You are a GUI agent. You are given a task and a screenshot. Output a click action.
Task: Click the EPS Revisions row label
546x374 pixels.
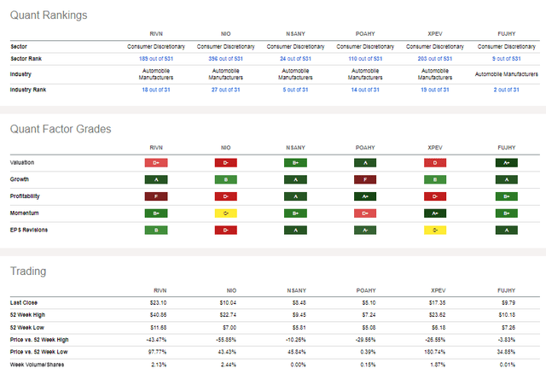click(x=28, y=230)
